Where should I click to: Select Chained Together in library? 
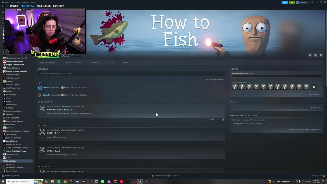click(x=13, y=68)
